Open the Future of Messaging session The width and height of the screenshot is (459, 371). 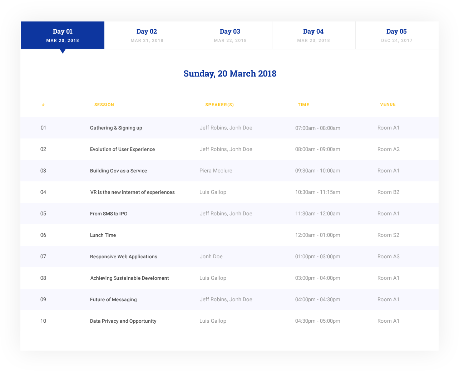[113, 299]
